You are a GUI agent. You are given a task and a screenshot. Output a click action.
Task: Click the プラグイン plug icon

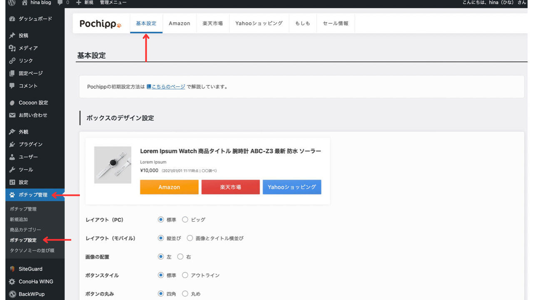[x=12, y=144]
